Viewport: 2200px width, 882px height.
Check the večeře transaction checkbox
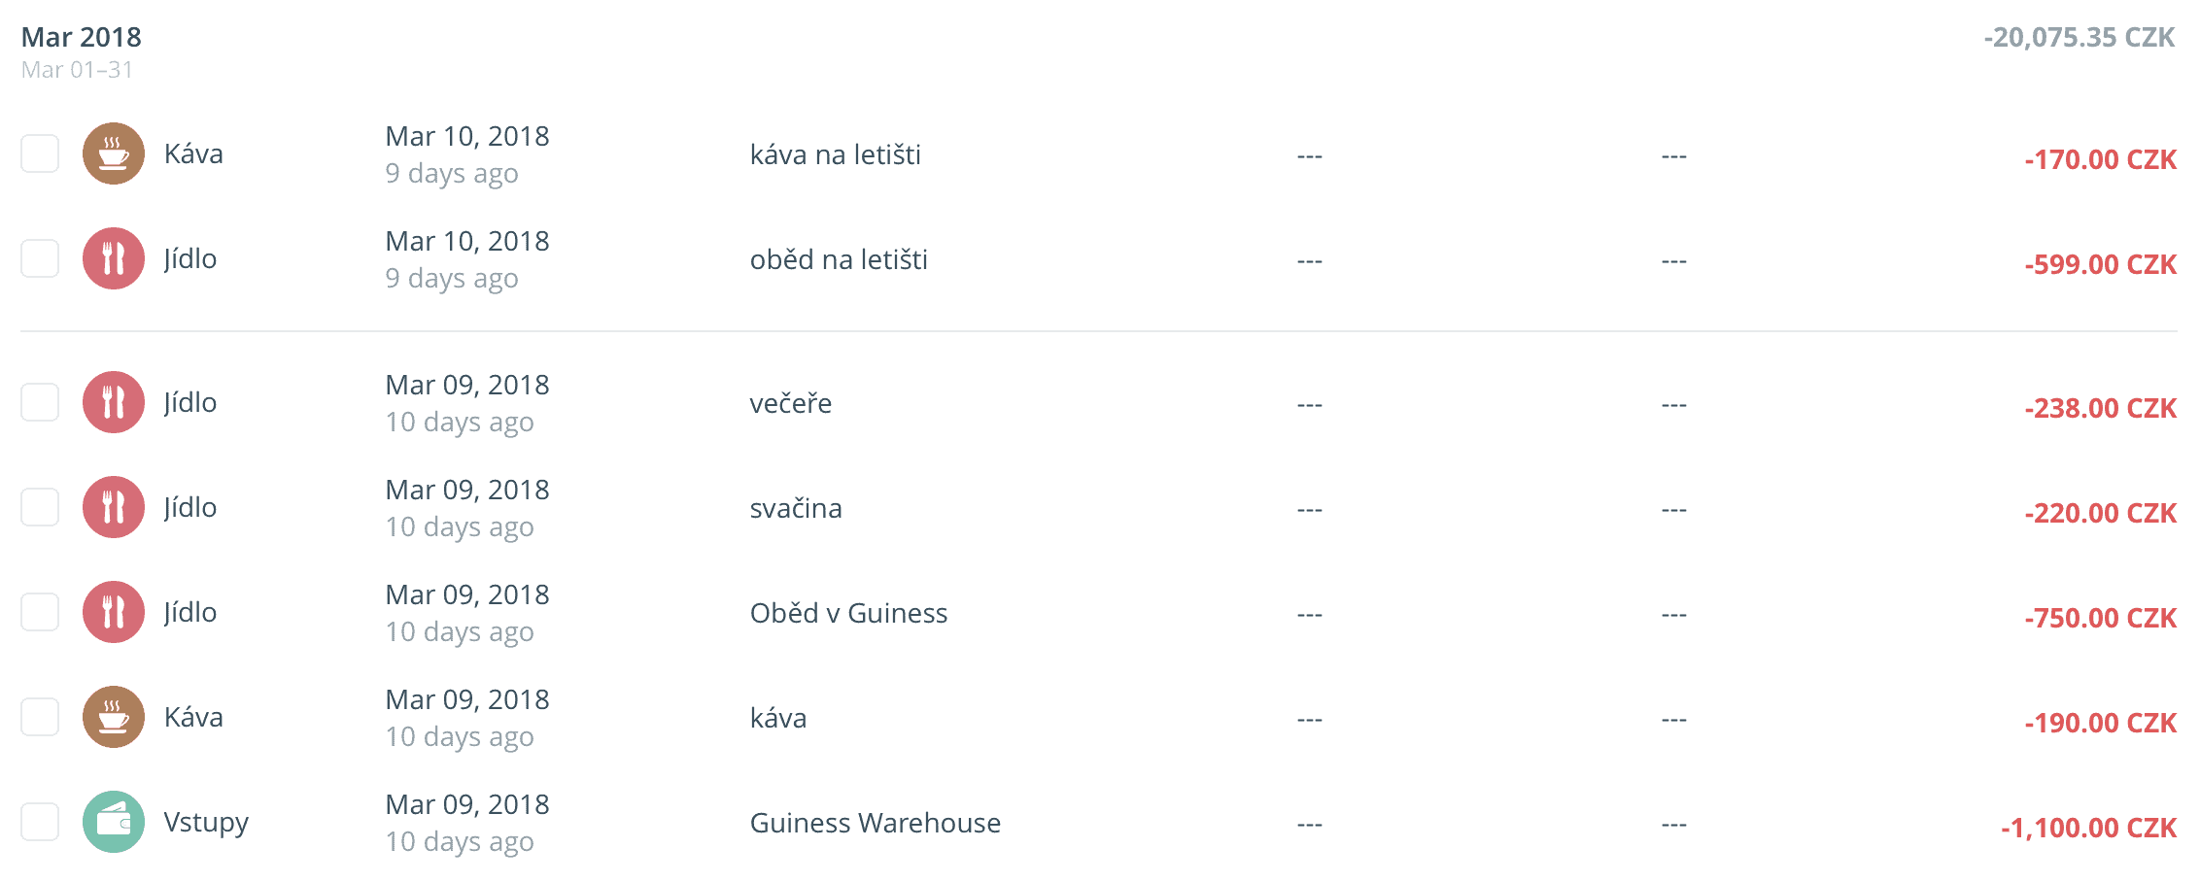pos(40,402)
